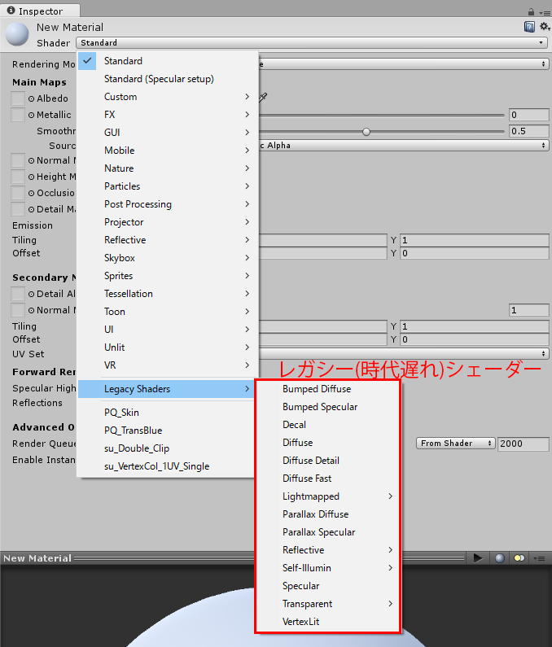The image size is (552, 647).
Task: Play the material preview animation
Action: point(478,558)
